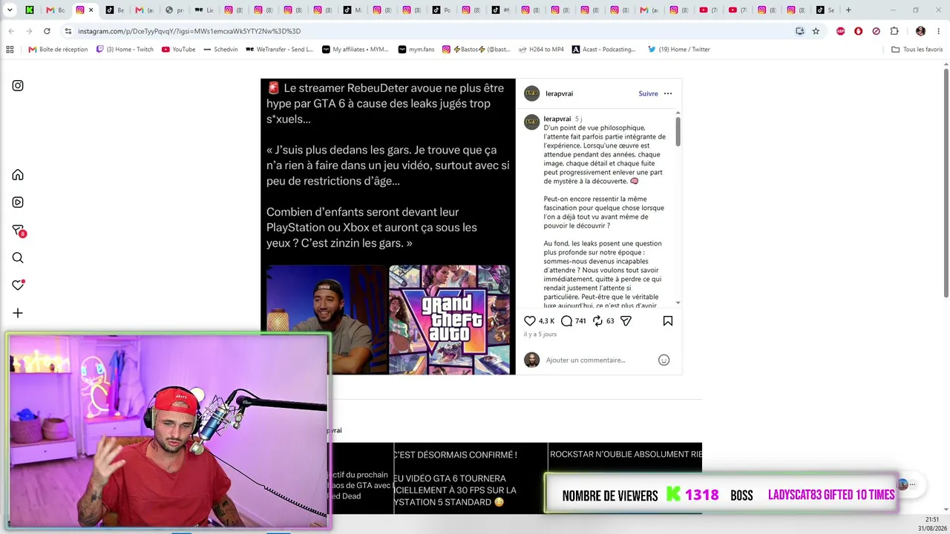Save the post with the bookmark icon
The image size is (950, 534).
point(668,321)
